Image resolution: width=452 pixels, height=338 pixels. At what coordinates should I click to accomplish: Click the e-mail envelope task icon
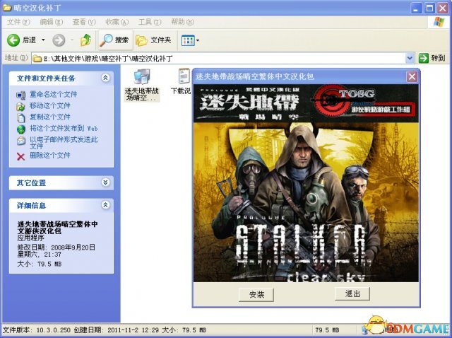tap(20, 141)
